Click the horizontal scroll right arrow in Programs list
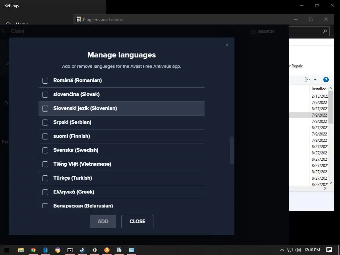The width and height of the screenshot is (340, 255). 325,189
